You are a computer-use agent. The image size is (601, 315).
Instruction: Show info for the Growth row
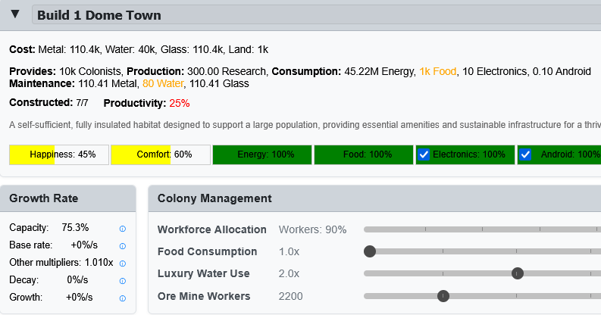123,298
